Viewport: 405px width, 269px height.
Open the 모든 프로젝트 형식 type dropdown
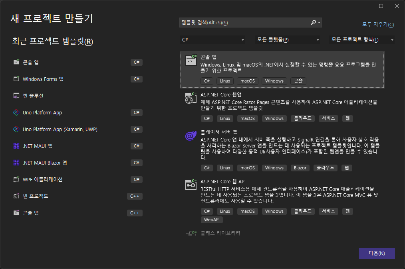coord(361,40)
